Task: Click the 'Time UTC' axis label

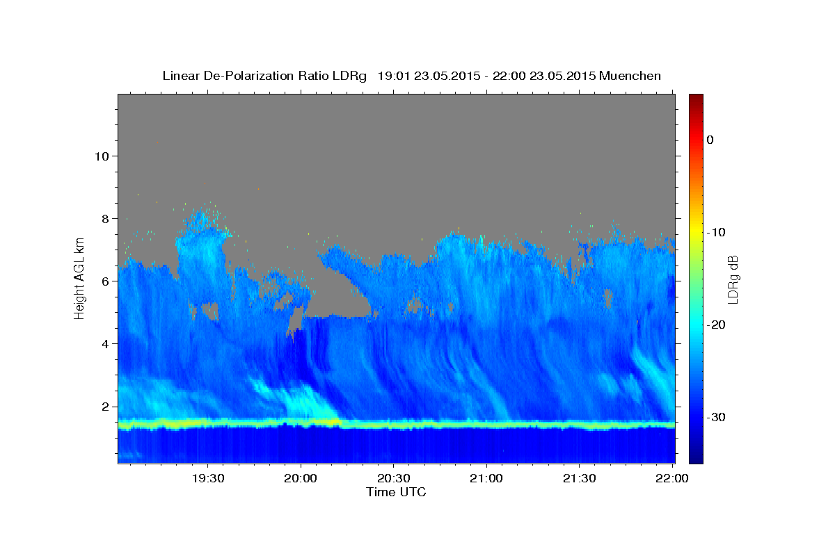Action: pos(396,492)
